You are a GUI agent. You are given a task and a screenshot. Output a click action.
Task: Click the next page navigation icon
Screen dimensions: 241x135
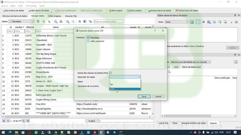click(23, 121)
